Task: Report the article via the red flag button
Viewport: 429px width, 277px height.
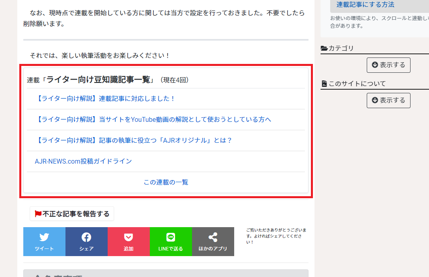Action: coord(72,214)
